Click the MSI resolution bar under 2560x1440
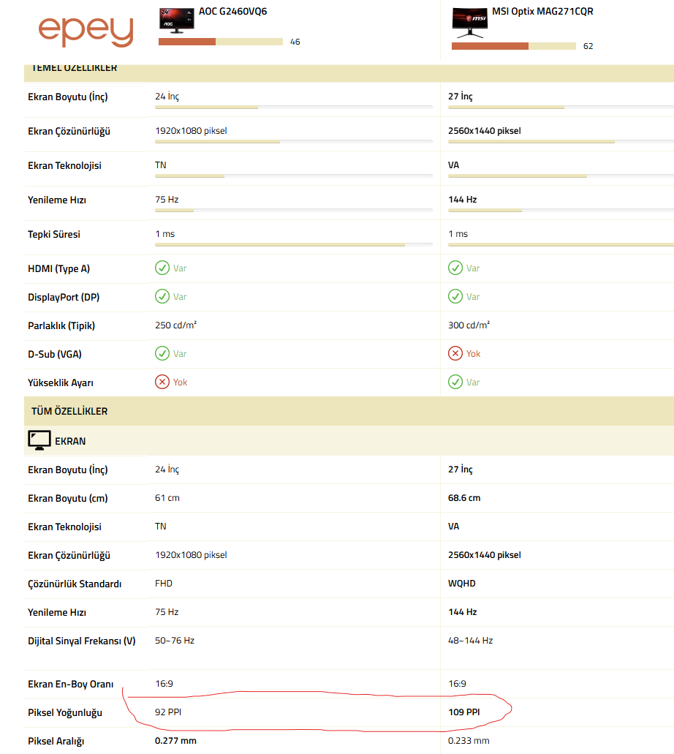The image size is (674, 754). click(x=561, y=142)
